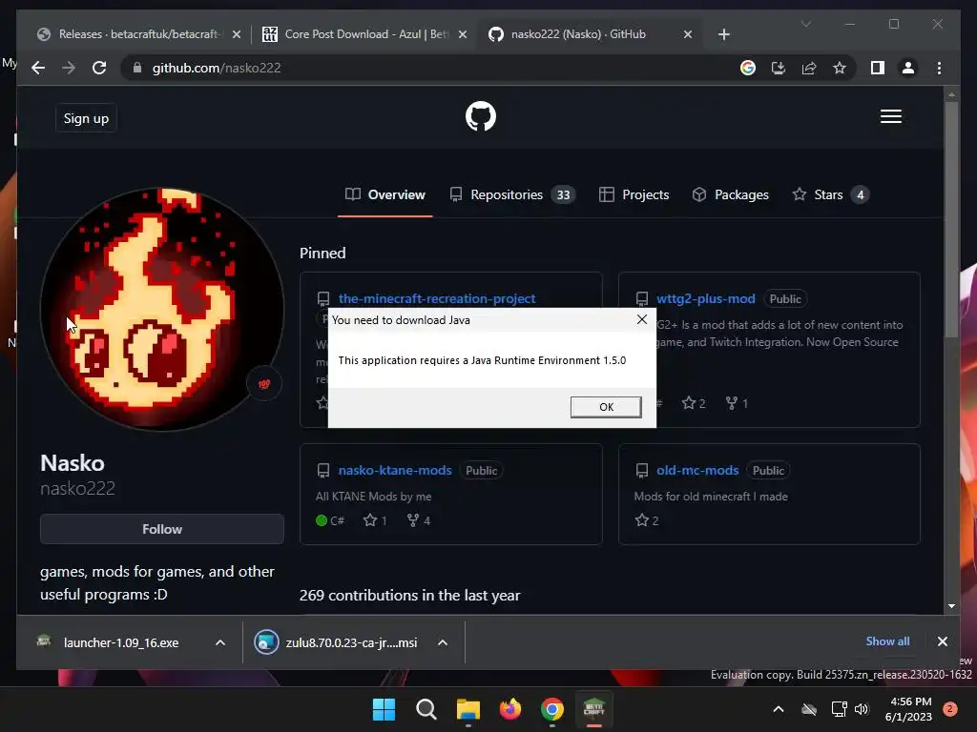Open the Chrome three-dot menu

(x=939, y=68)
